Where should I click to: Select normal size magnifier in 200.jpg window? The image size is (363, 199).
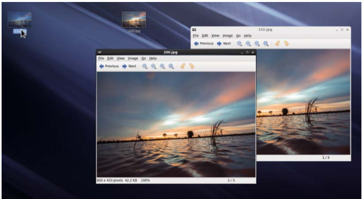[x=162, y=66]
